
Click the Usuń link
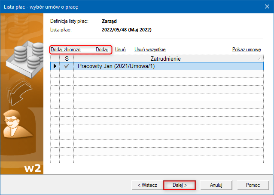pyautogui.click(x=120, y=50)
